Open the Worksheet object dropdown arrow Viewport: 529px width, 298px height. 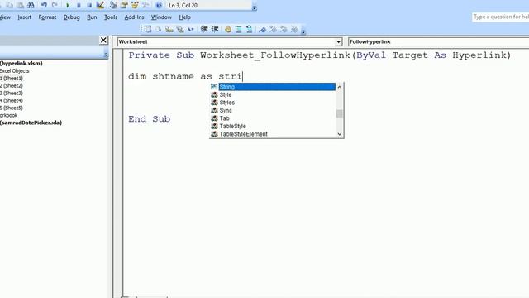tap(338, 42)
